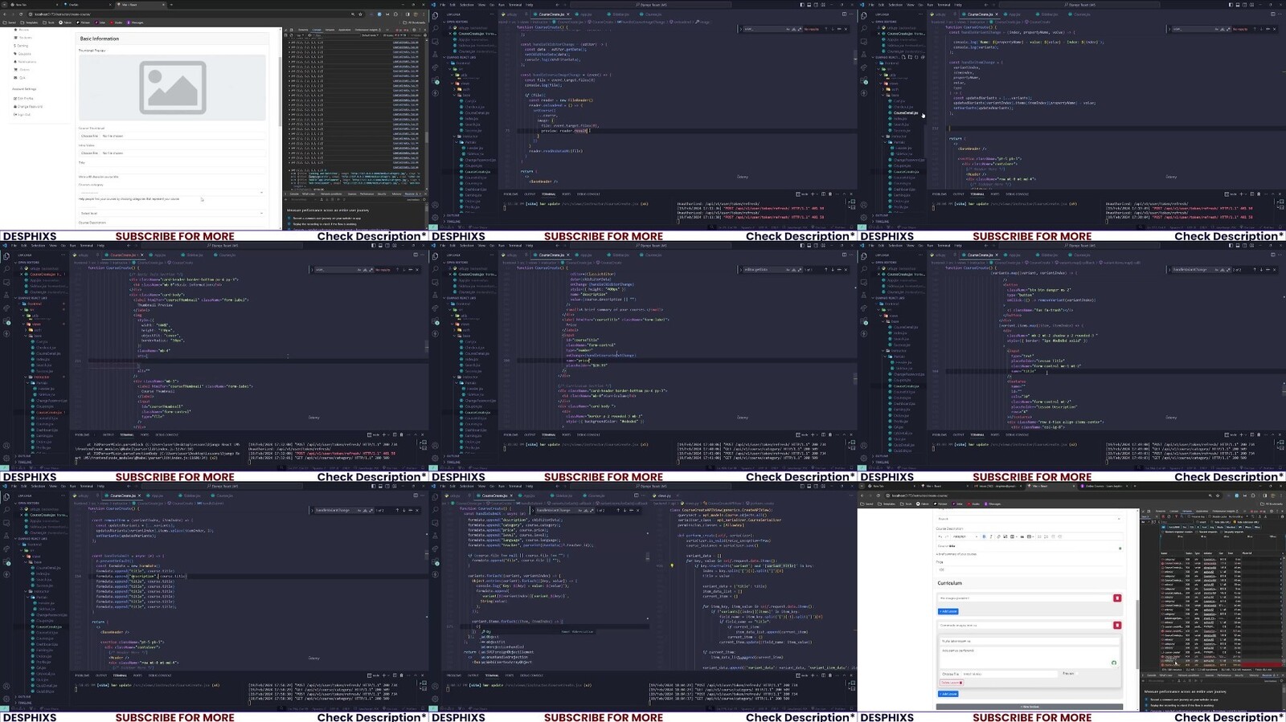Insert numbered list in Course Description editor
This screenshot has height=722, width=1286.
1046,536
